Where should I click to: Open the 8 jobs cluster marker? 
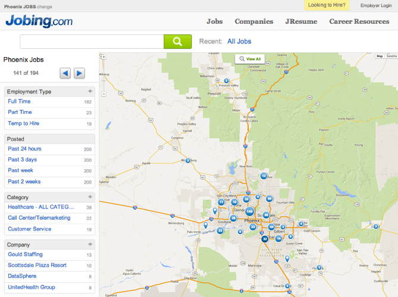click(x=240, y=232)
